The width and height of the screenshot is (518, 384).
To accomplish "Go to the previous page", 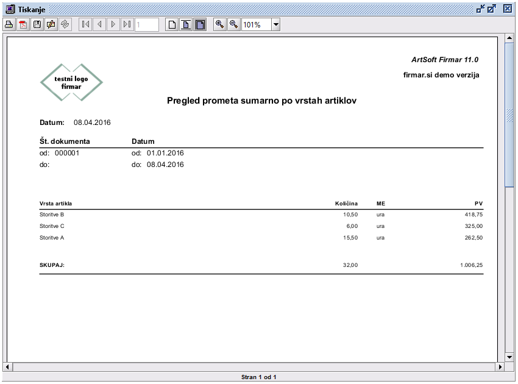I will (99, 24).
